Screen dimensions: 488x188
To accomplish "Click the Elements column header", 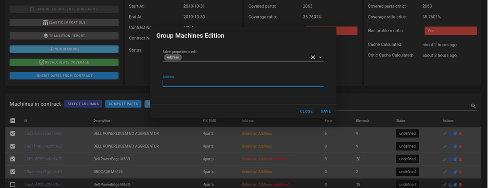I will [x=363, y=121].
